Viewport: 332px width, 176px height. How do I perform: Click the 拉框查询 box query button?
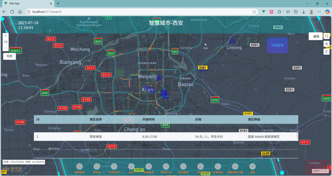pyautogui.click(x=277, y=45)
